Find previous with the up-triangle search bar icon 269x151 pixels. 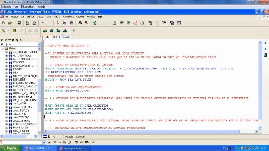click(60, 143)
